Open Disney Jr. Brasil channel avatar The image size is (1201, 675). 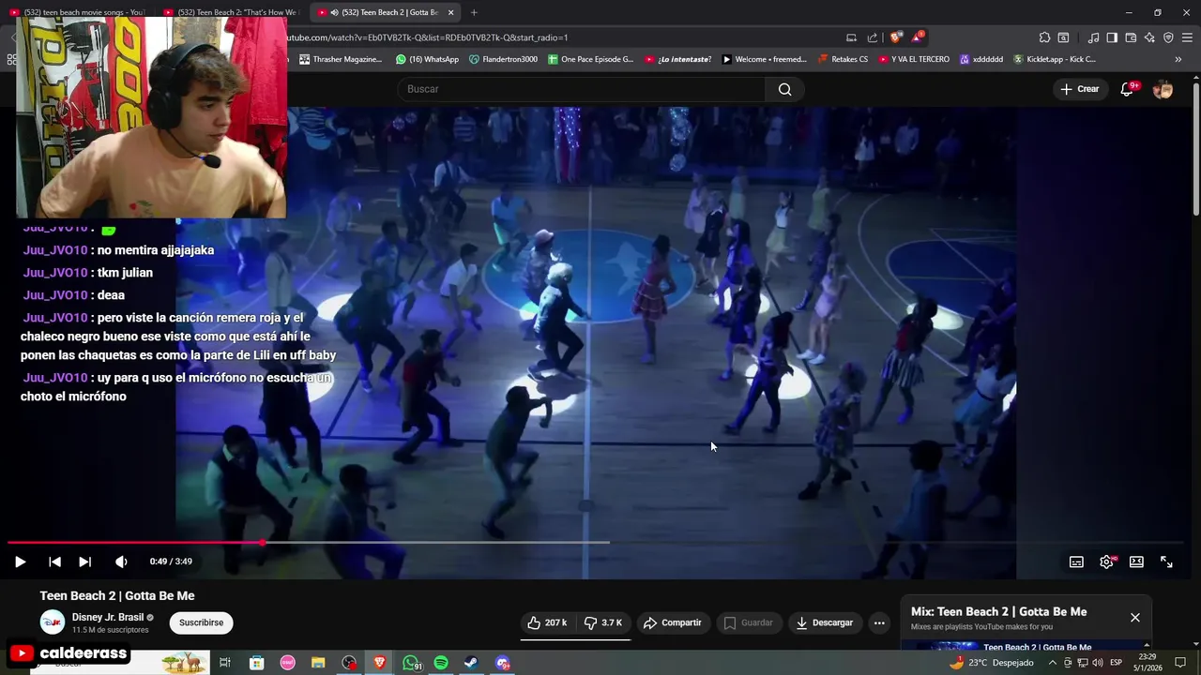53,622
